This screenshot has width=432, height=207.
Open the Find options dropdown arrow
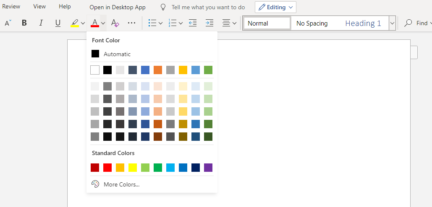tap(430, 23)
